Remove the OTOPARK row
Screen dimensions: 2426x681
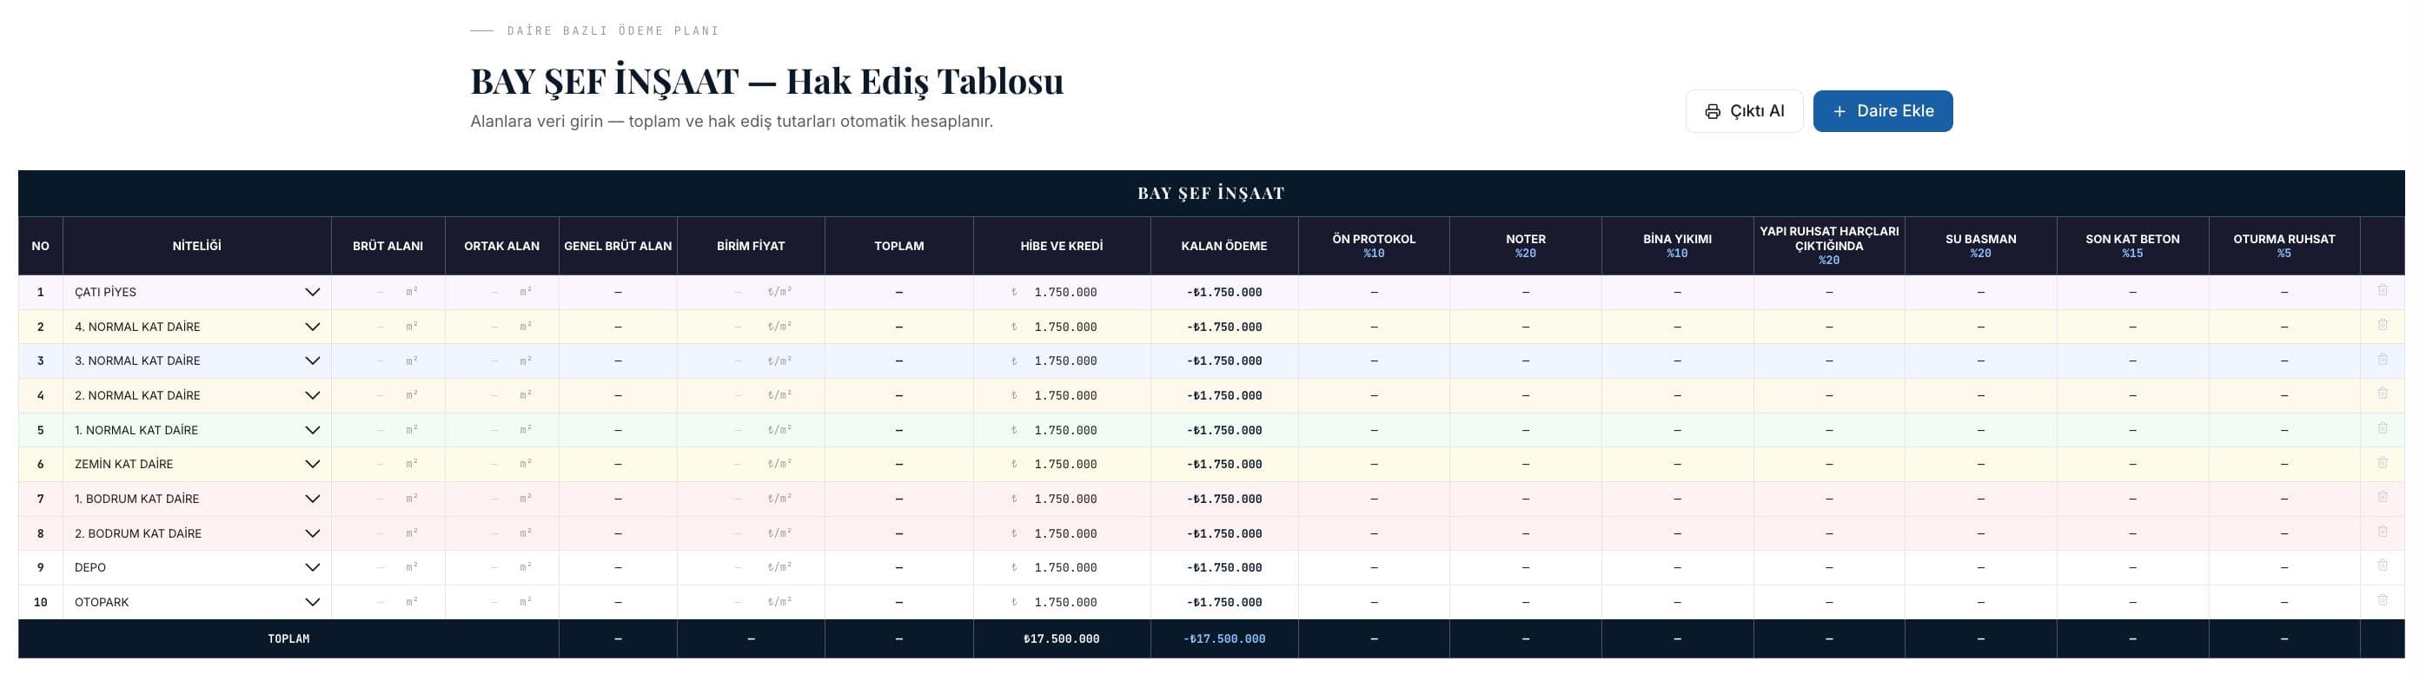coord(2382,600)
